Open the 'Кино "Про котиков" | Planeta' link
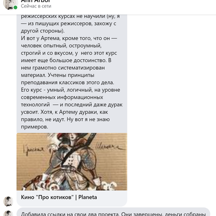 coord(59,197)
